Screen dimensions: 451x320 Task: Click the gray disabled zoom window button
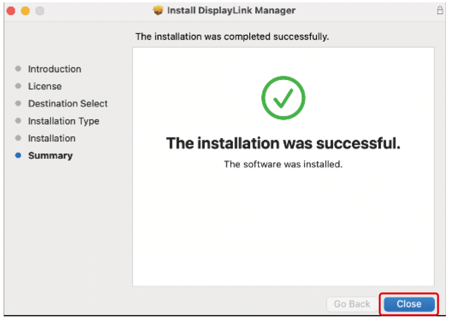(x=40, y=11)
